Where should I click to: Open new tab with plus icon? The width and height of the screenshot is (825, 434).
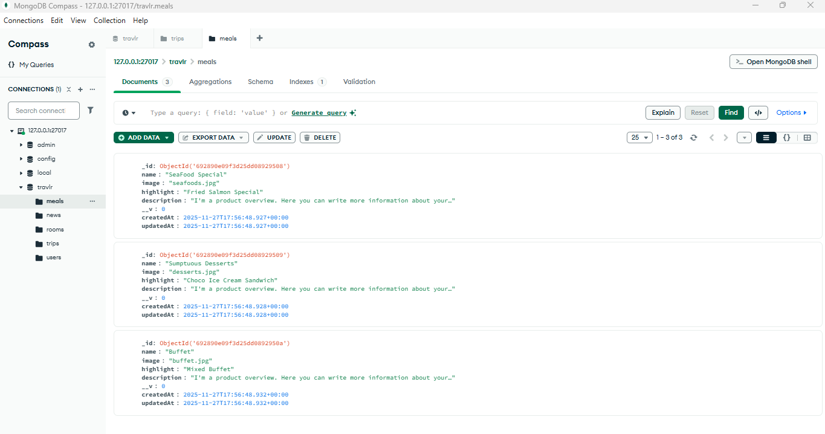pyautogui.click(x=260, y=38)
